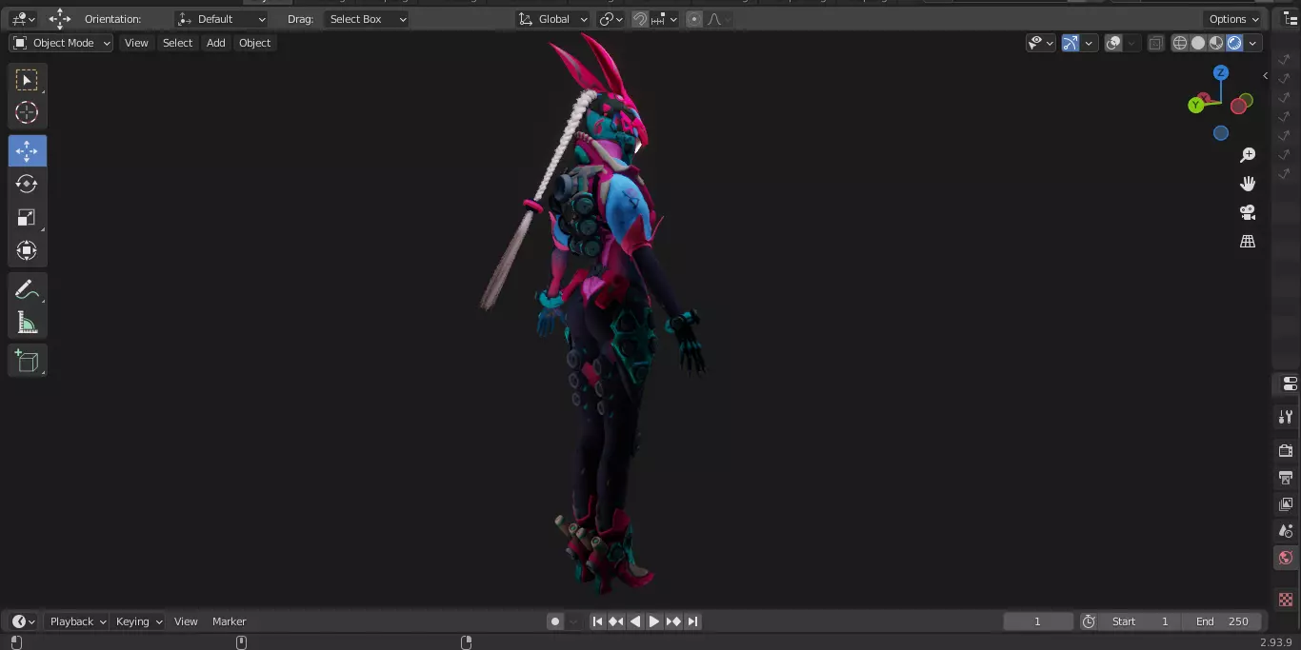This screenshot has height=650, width=1301.
Task: Open the World properties tab
Action: point(1286,558)
